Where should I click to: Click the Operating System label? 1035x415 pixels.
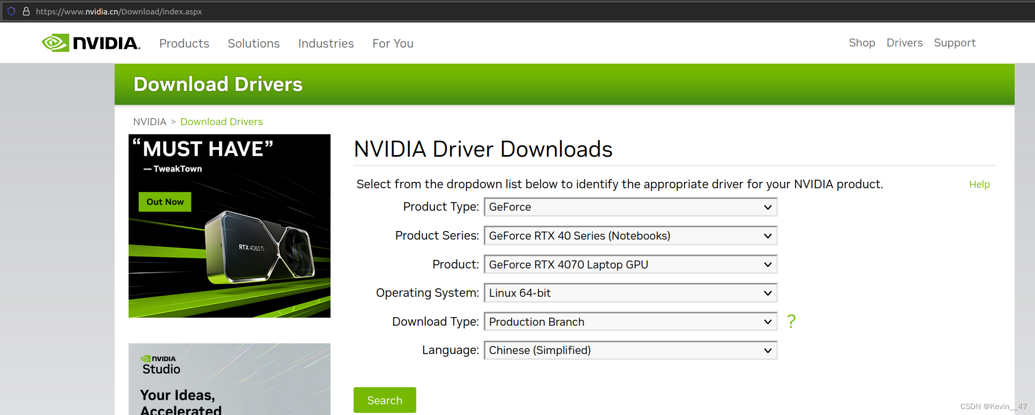427,293
